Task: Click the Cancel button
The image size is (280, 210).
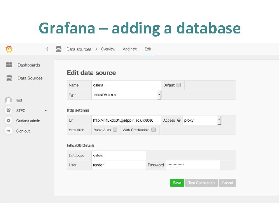Action: 227,183
